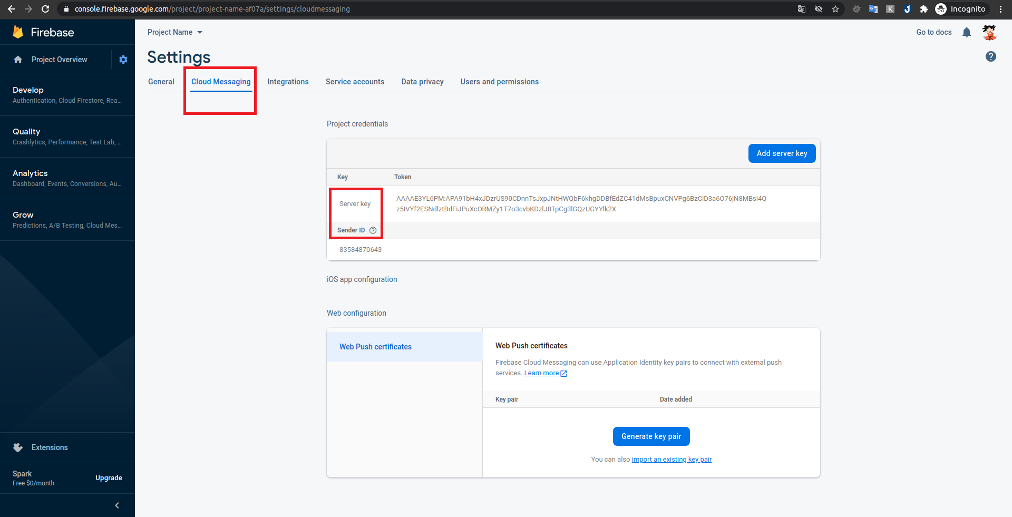Click the gear extension icon in the browser toolbar
Screen dimensions: 1012x517
pyautogui.click(x=857, y=9)
